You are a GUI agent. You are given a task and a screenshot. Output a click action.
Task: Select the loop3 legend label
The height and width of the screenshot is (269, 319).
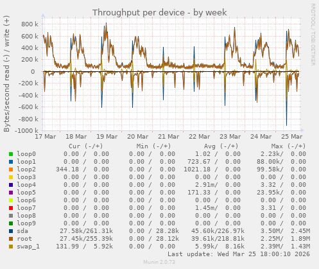tap(26, 177)
